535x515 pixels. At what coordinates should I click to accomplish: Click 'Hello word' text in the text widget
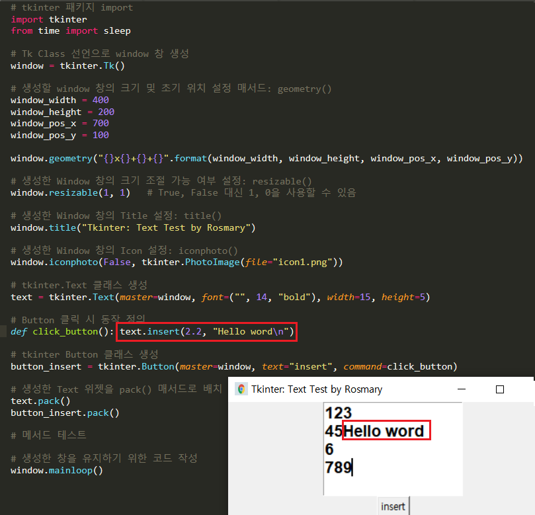384,431
